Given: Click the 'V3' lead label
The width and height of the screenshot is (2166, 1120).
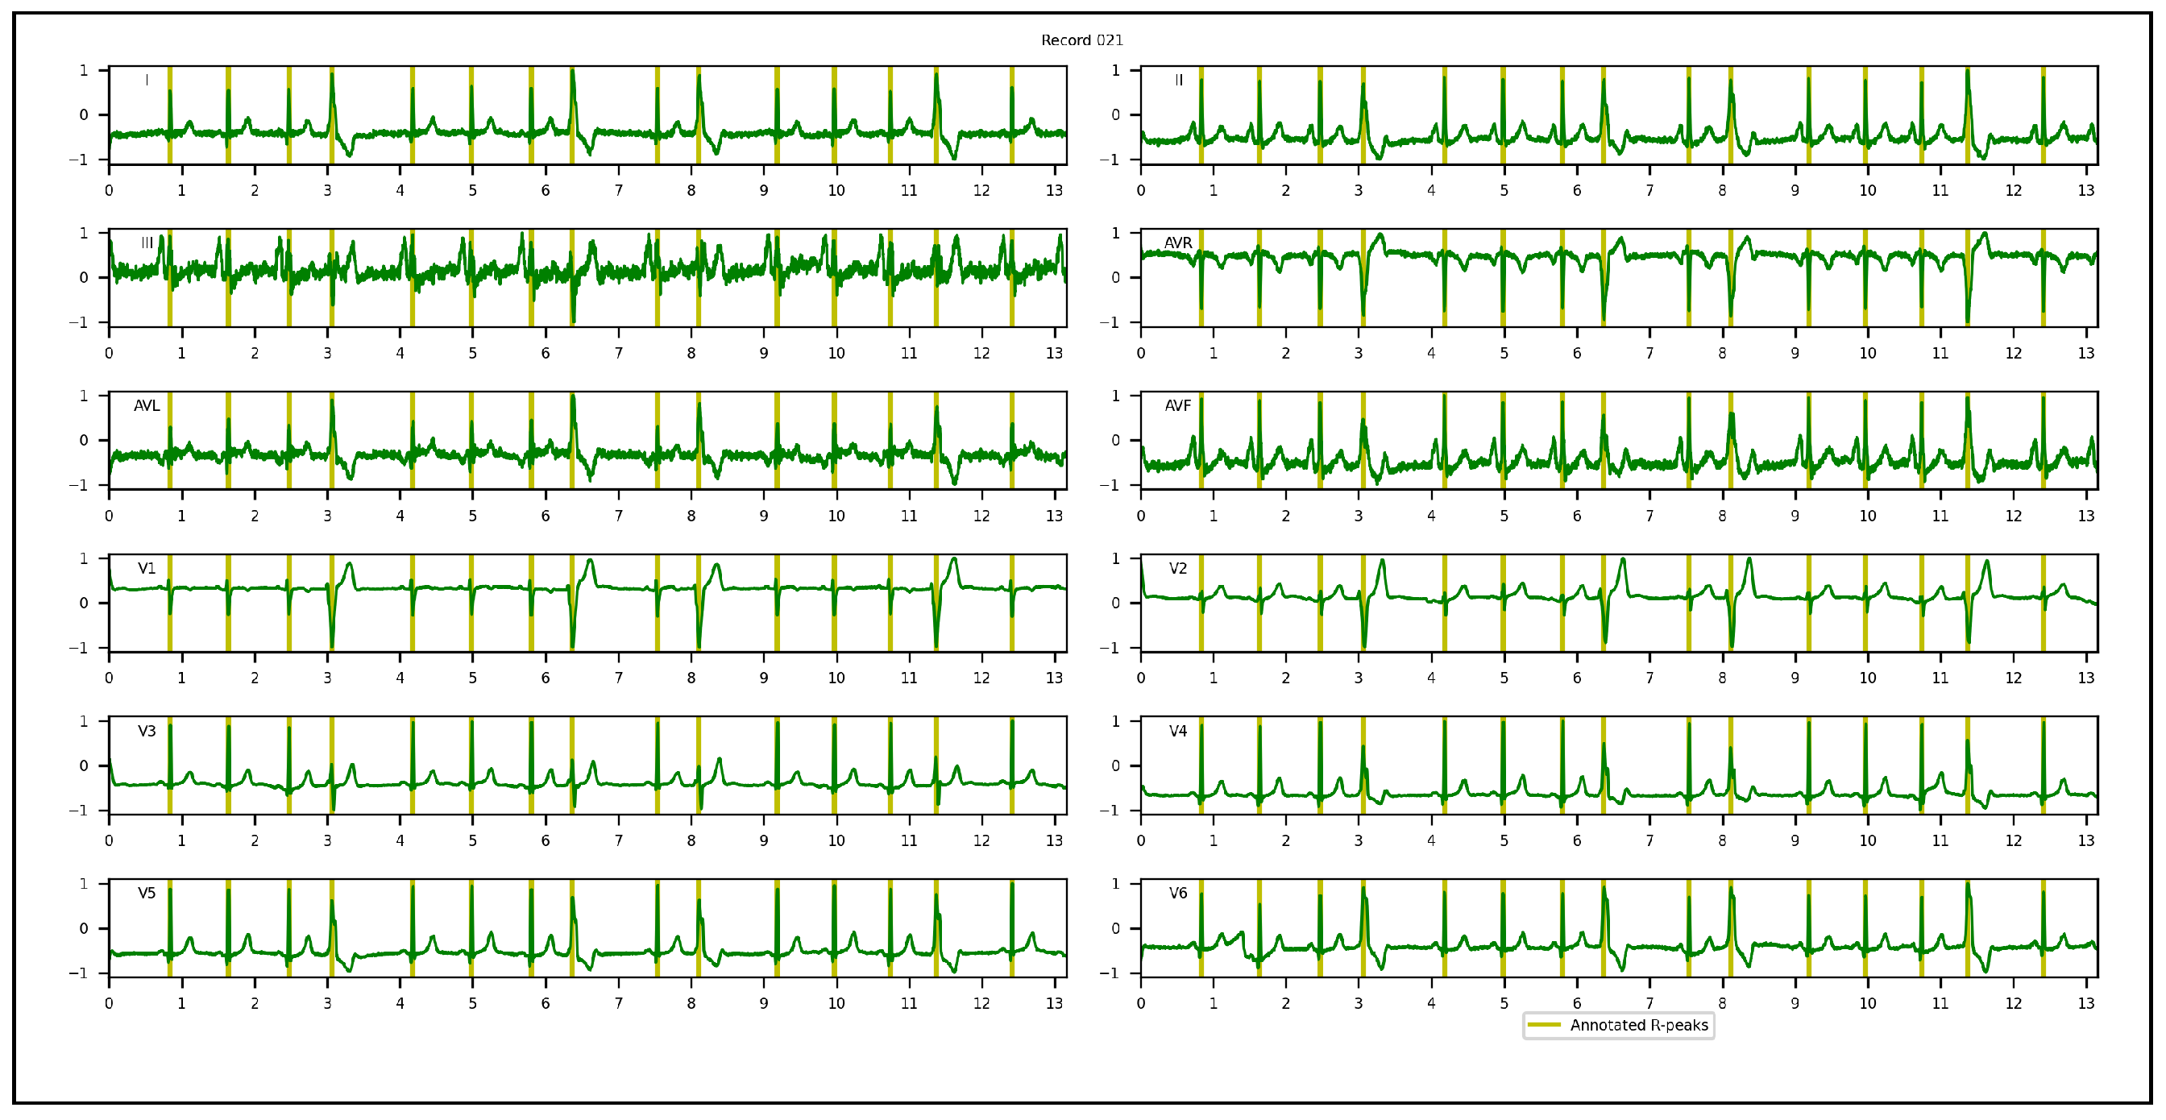Looking at the screenshot, I should (x=147, y=731).
